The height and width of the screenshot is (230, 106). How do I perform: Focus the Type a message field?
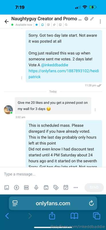tap(53, 174)
